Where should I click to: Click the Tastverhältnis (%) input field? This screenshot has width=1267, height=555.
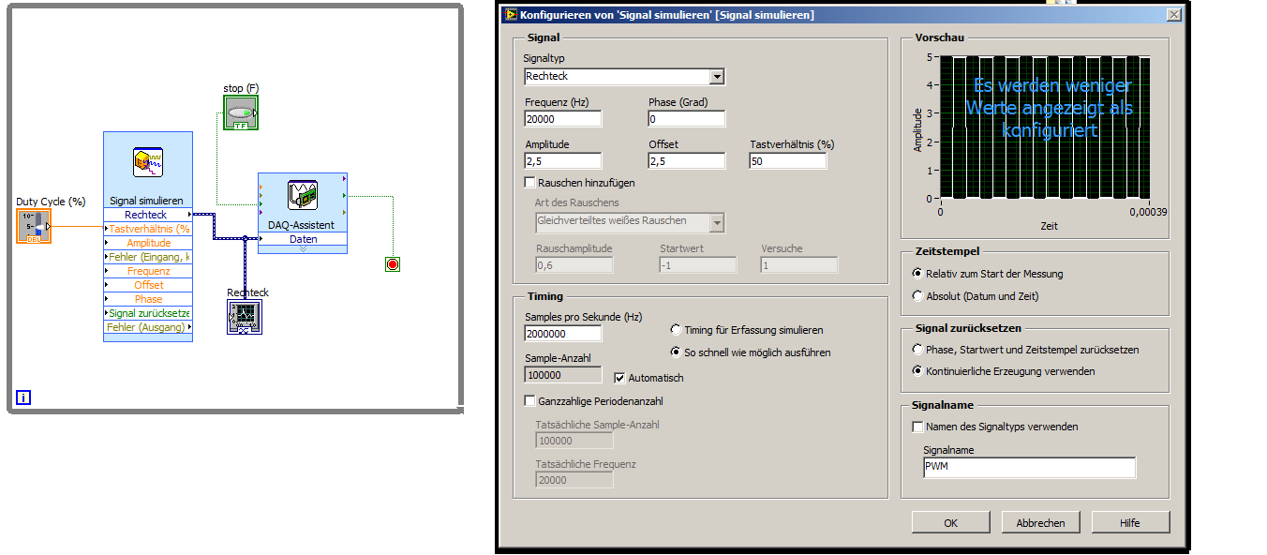click(788, 161)
